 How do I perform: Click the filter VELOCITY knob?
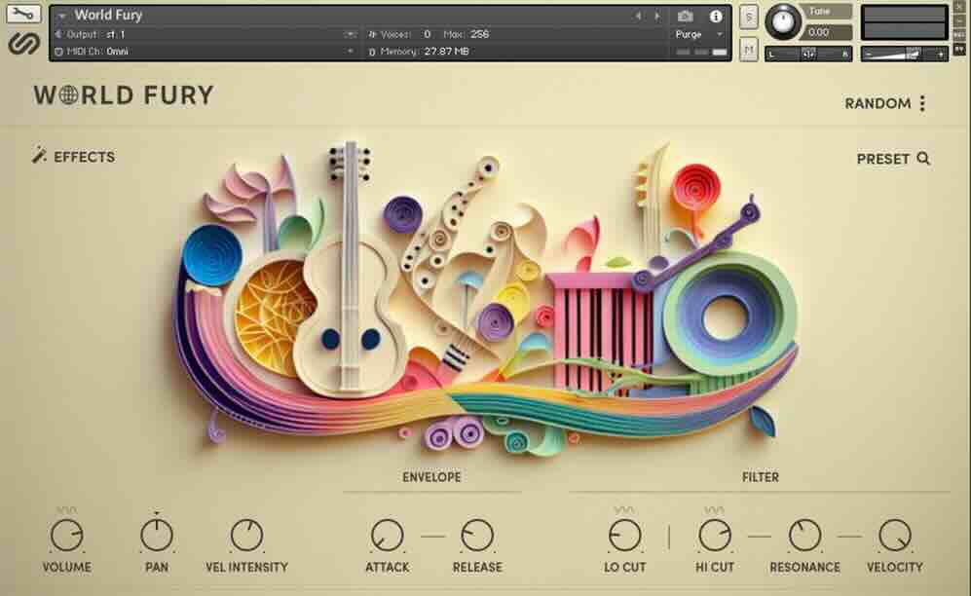895,536
